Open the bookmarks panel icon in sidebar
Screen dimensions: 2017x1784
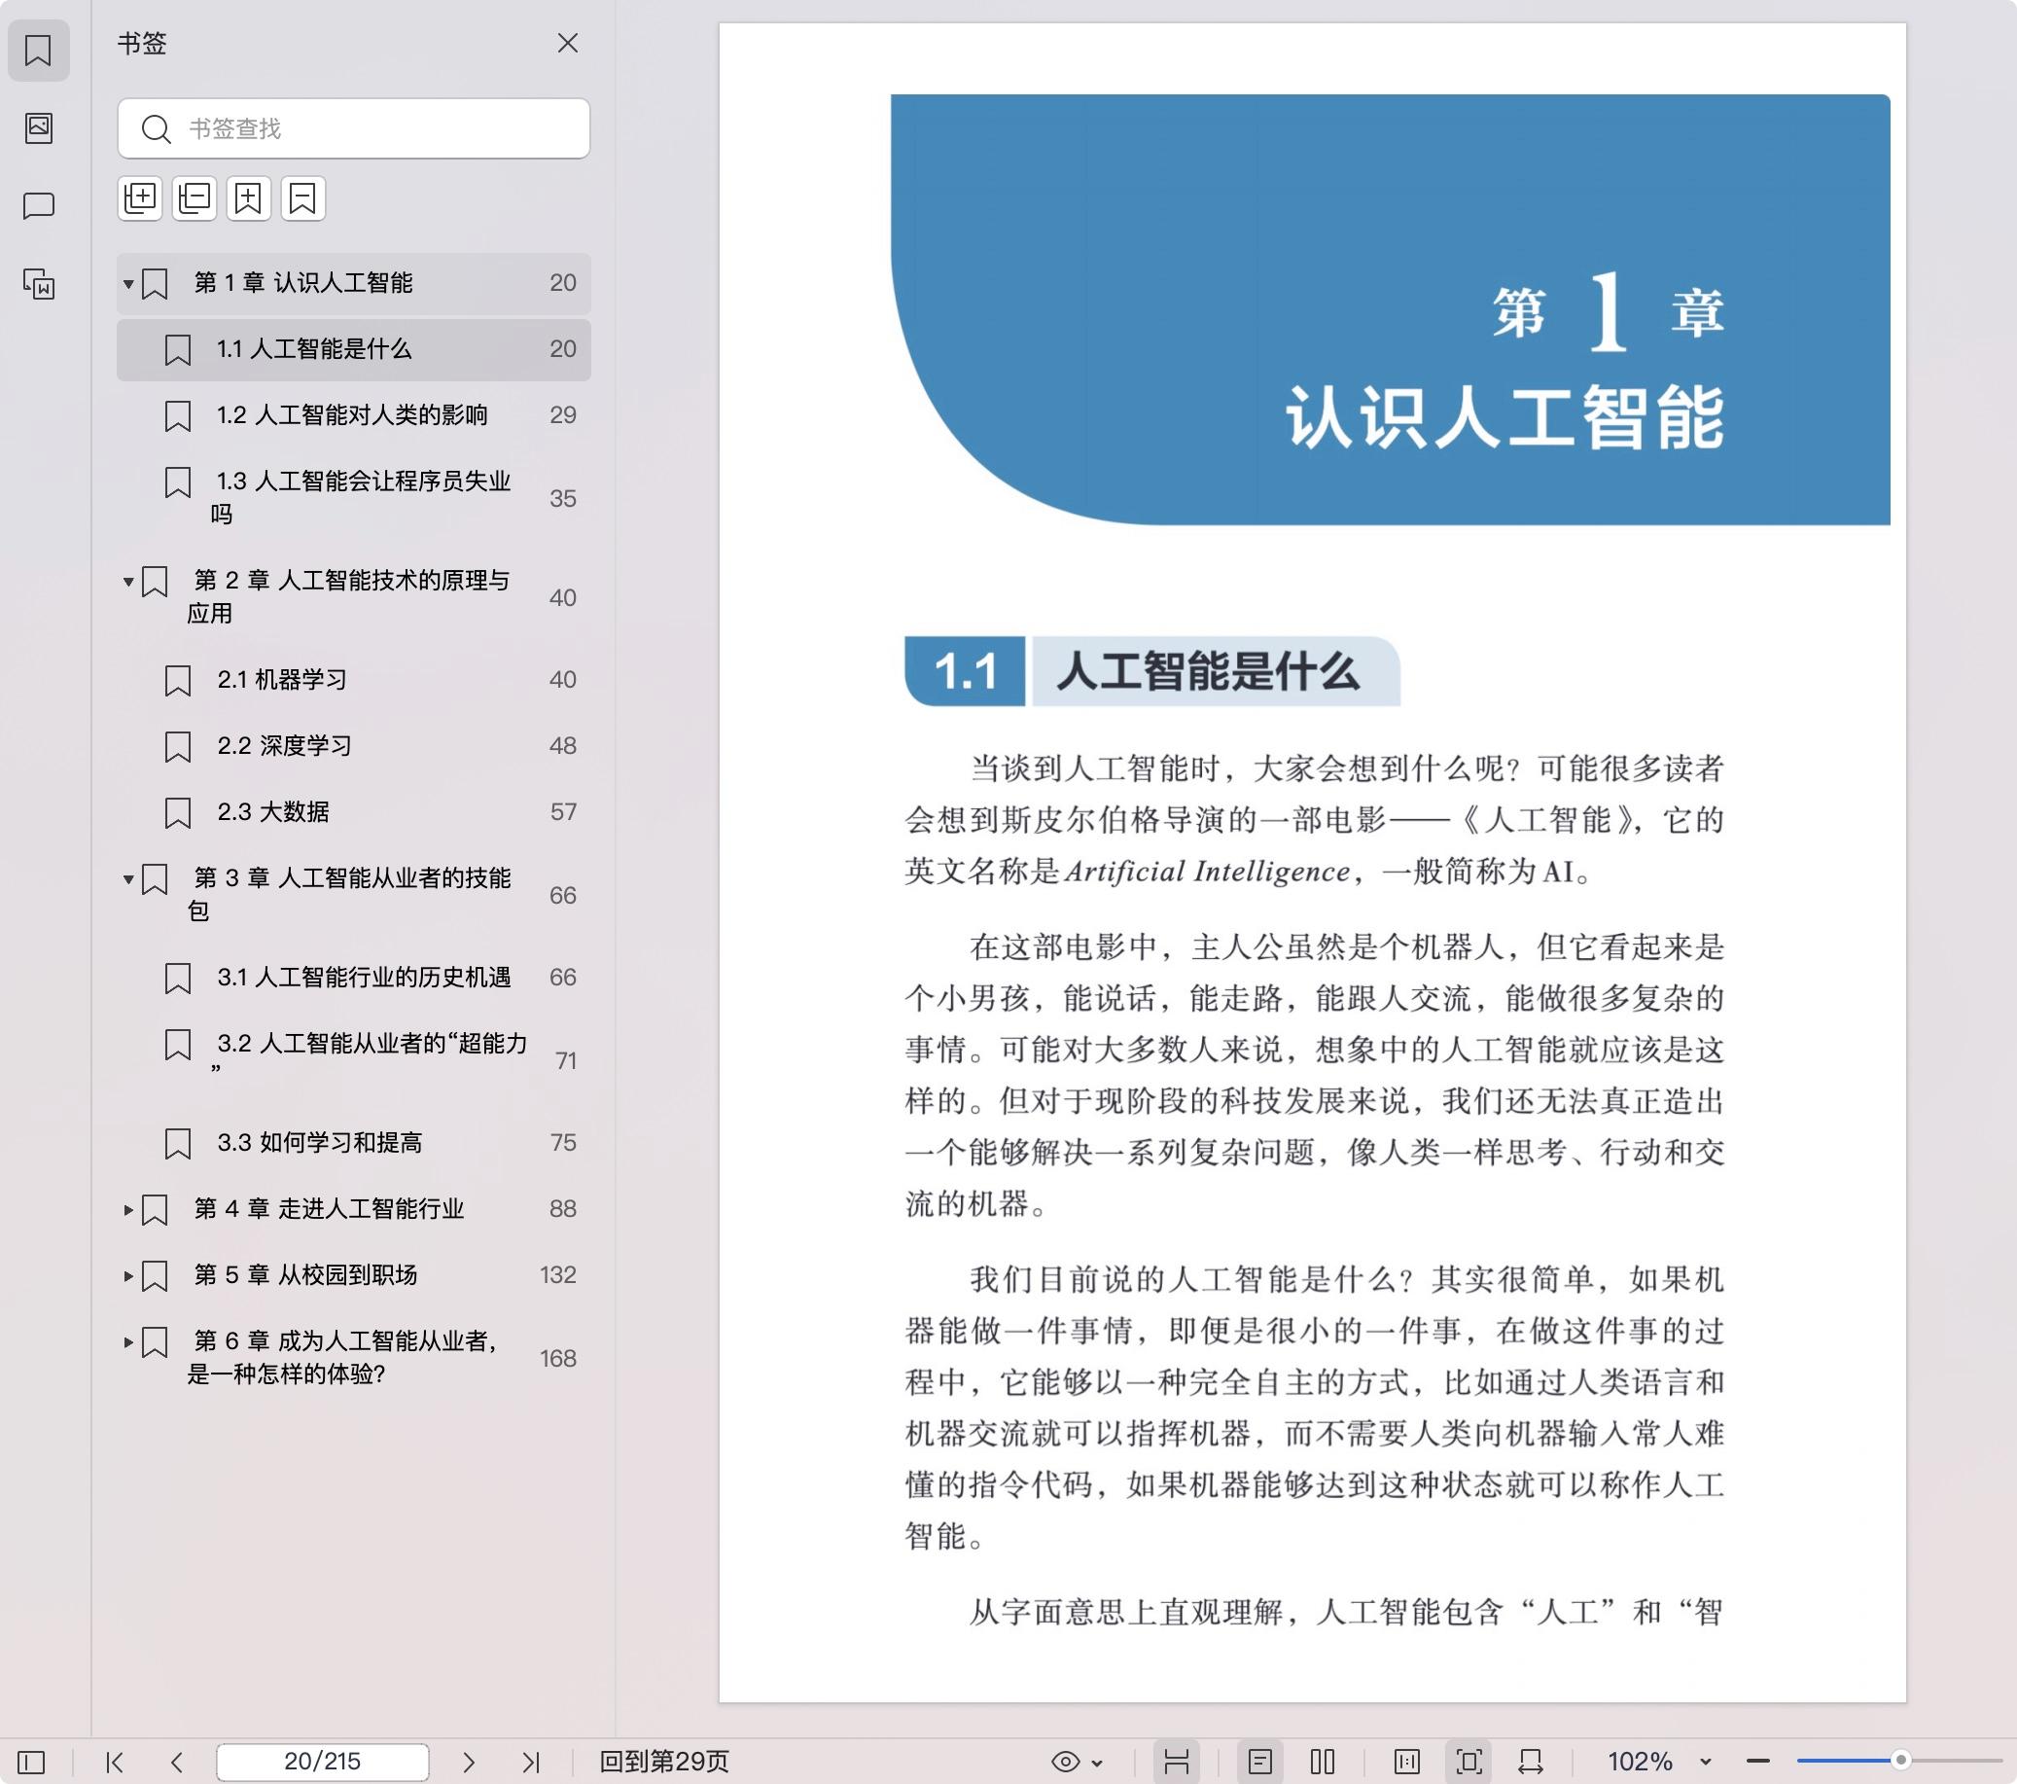39,50
